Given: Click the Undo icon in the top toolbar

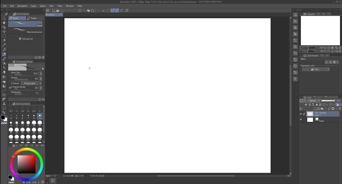Looking at the screenshot, I should point(70,11).
